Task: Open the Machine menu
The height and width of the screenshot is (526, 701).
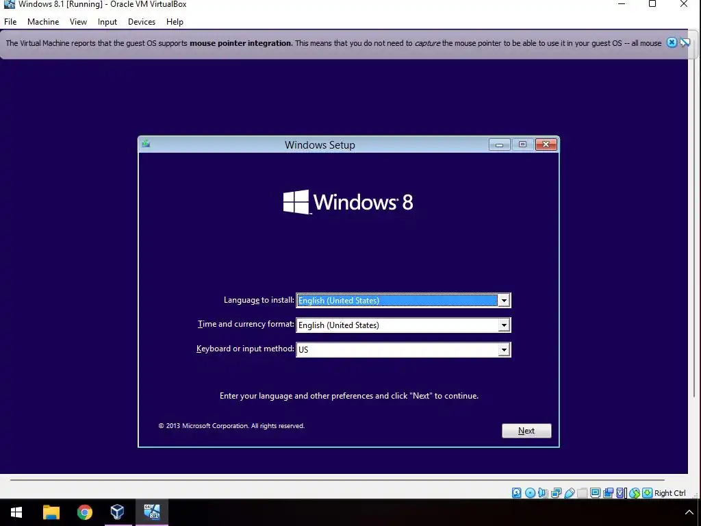Action: pos(43,21)
